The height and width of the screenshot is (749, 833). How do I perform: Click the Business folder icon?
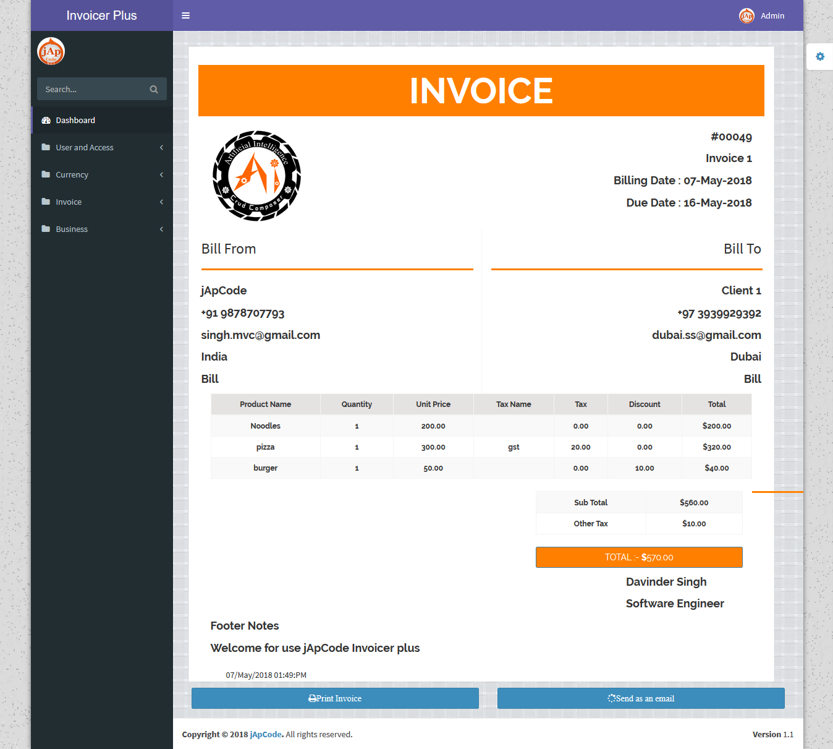click(46, 229)
